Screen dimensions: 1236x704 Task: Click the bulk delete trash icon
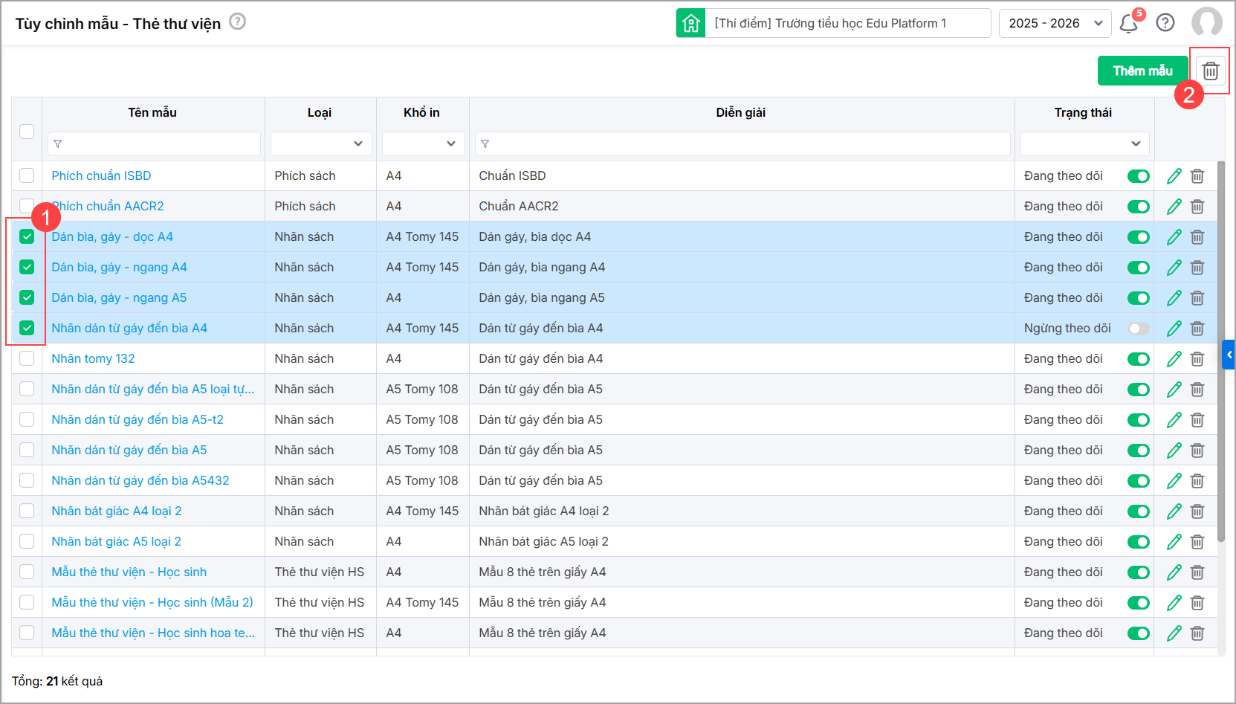click(x=1211, y=71)
